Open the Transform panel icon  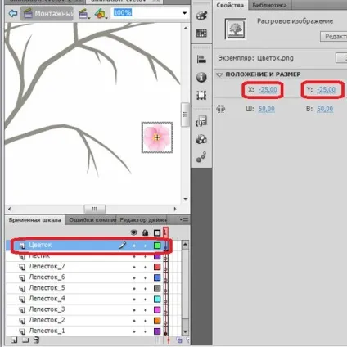tap(201, 96)
